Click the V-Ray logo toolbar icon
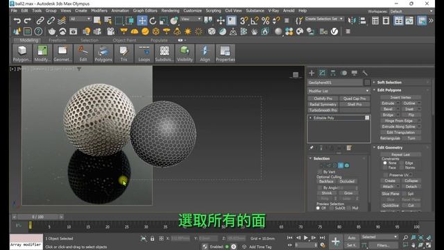444x250 pixels. point(334,31)
